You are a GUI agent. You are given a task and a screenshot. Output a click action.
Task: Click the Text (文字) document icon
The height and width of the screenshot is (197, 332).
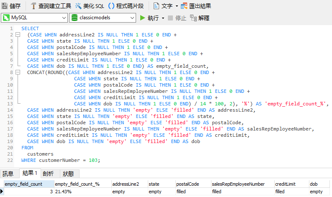tap(156, 6)
